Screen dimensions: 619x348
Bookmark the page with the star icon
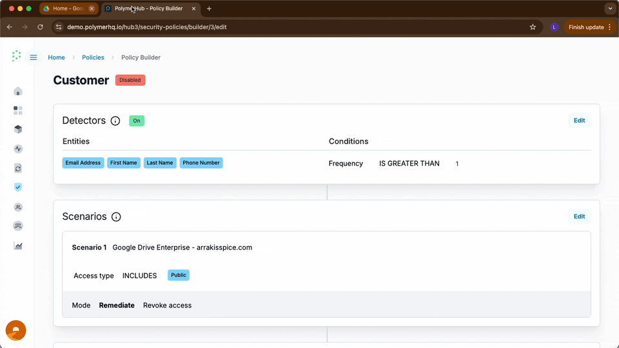533,27
